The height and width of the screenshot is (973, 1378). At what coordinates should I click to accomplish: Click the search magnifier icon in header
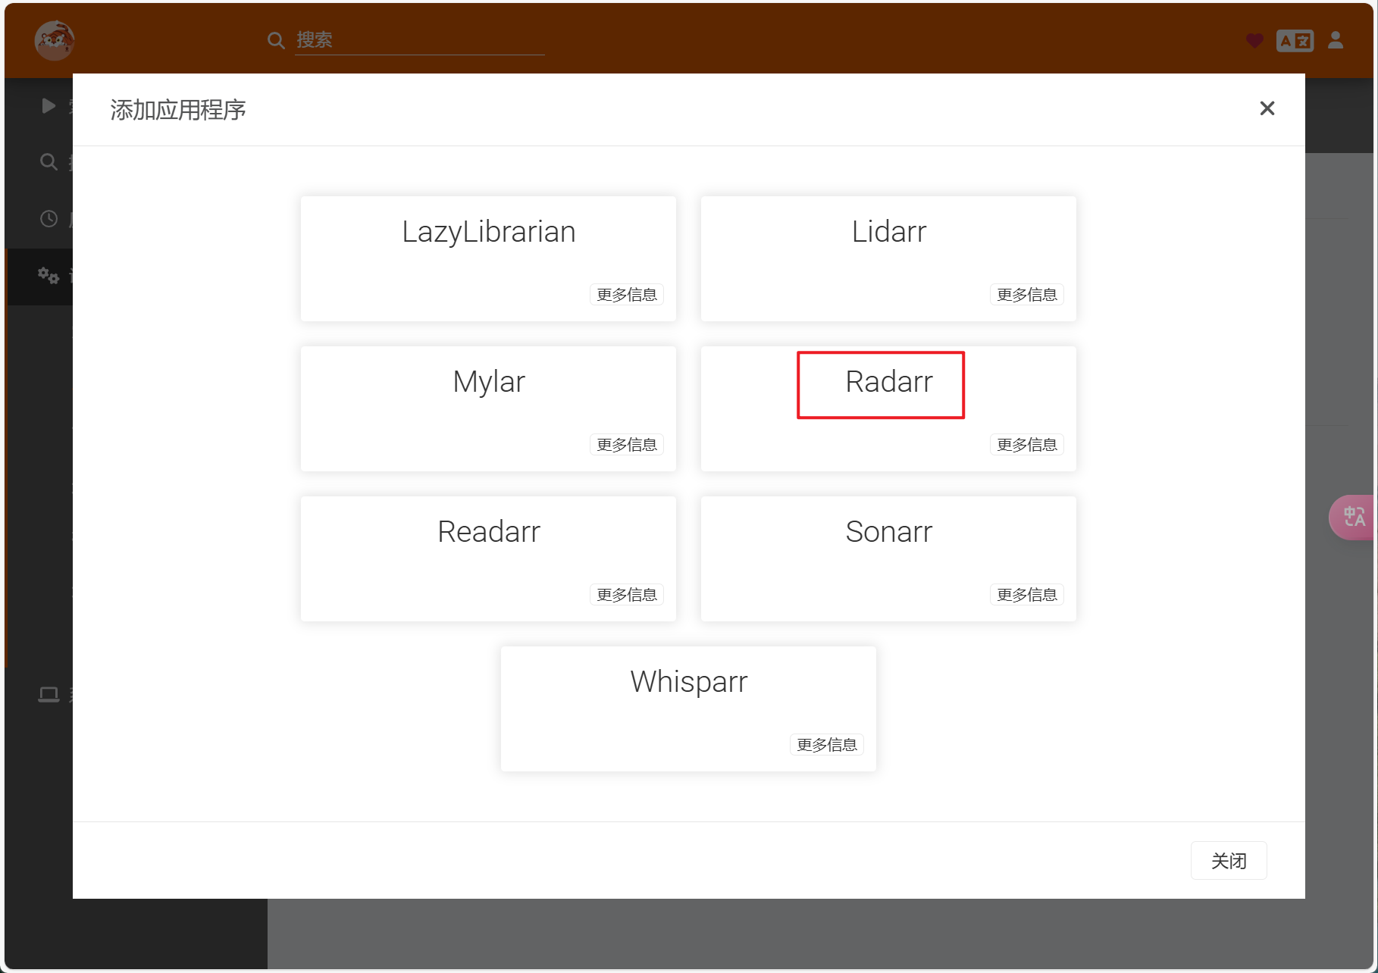[x=276, y=40]
